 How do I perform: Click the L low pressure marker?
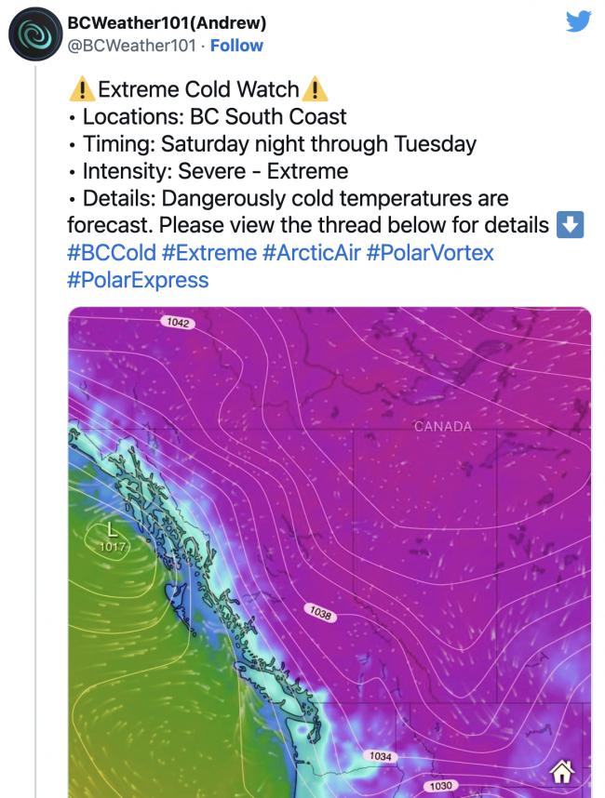pos(112,529)
